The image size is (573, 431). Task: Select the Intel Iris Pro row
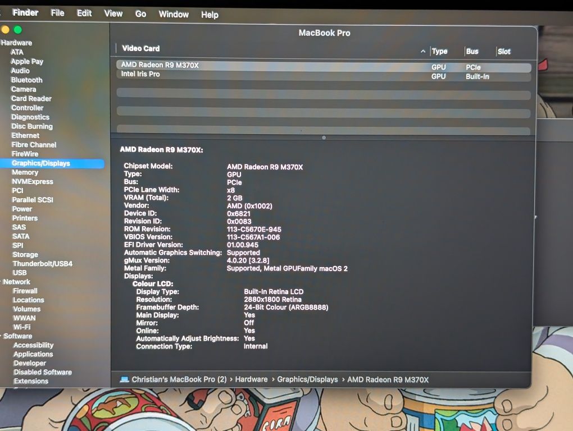(324, 75)
